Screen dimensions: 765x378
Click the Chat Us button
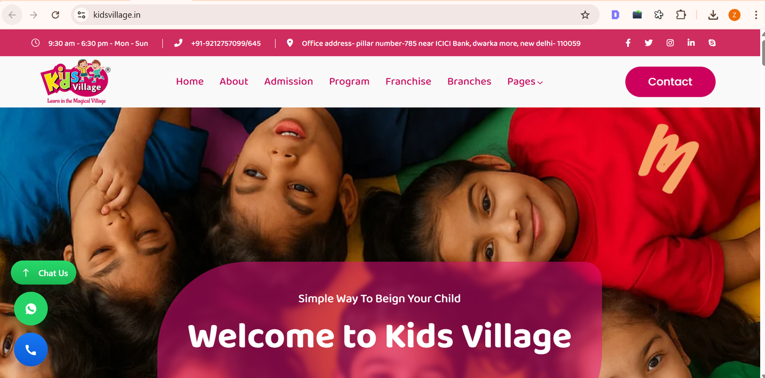[x=44, y=273]
